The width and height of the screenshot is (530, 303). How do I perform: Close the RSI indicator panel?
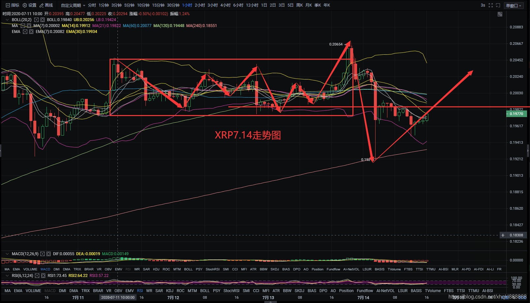point(43,276)
